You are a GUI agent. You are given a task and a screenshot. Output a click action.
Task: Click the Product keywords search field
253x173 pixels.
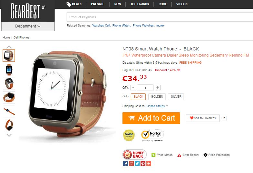point(160,17)
